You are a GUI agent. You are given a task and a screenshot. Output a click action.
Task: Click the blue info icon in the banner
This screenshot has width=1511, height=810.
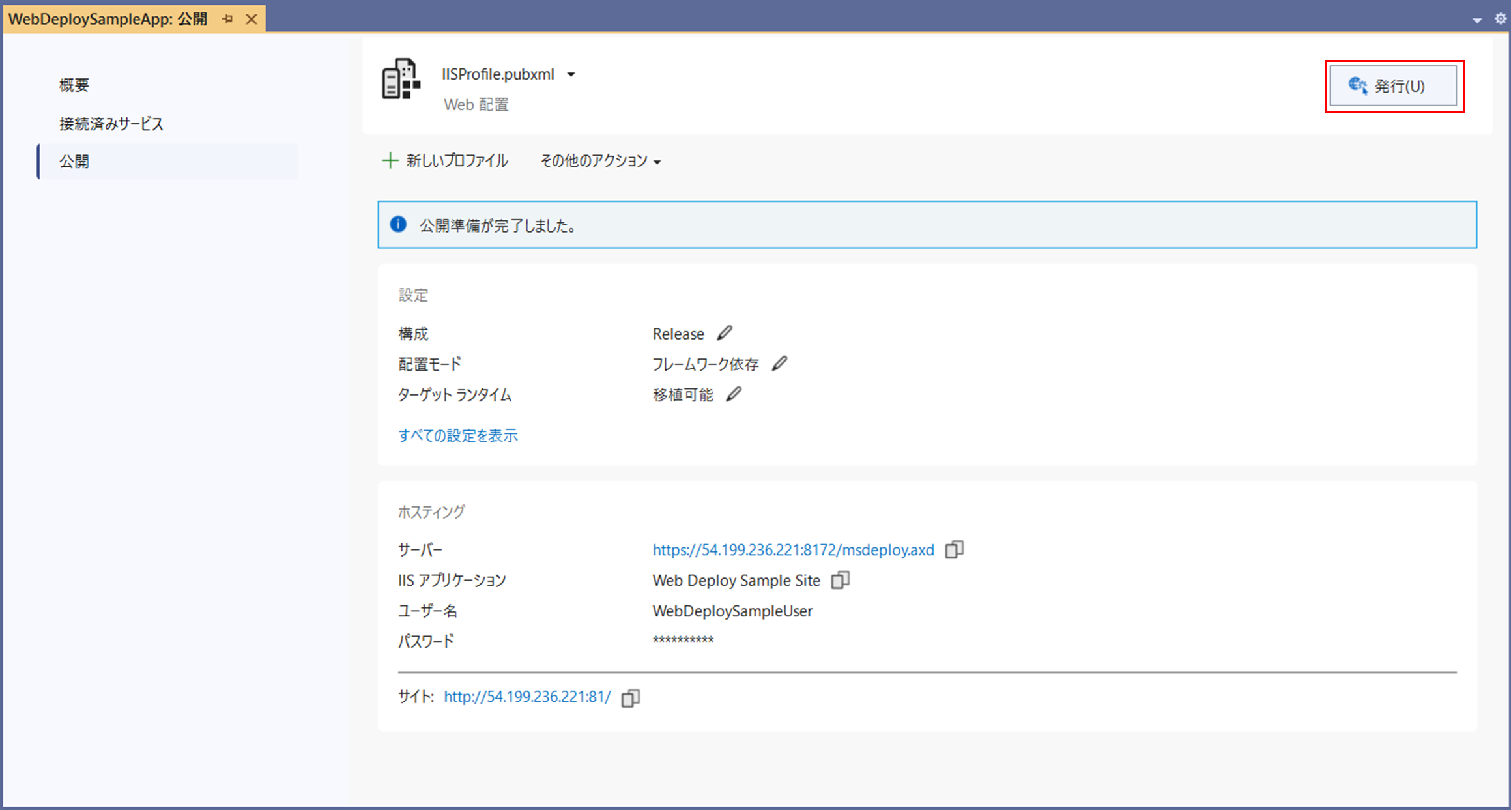tap(398, 225)
